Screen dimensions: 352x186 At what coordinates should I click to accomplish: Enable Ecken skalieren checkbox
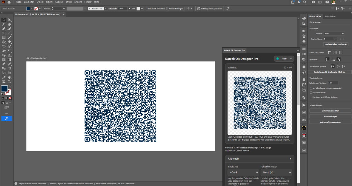[311, 92]
